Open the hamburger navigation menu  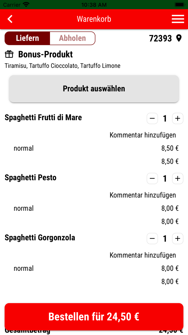click(x=178, y=19)
